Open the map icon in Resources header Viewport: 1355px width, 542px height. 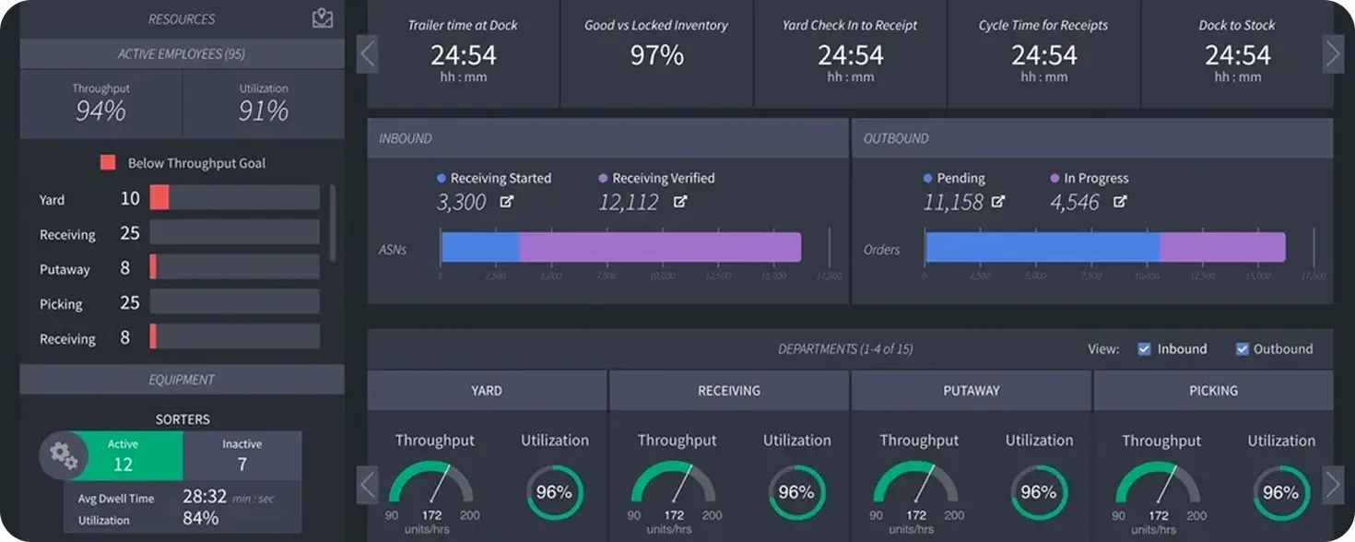(x=323, y=18)
